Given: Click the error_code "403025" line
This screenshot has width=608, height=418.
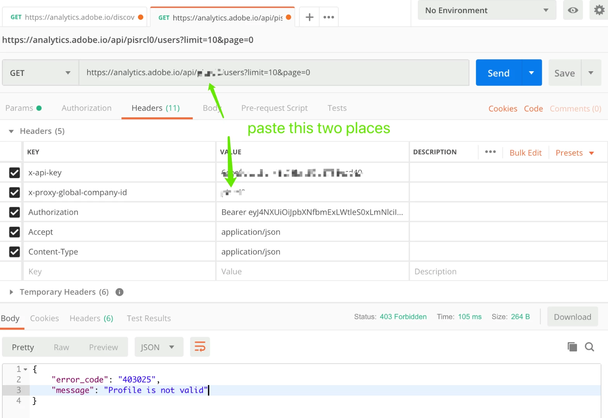Looking at the screenshot, I should tap(315, 380).
